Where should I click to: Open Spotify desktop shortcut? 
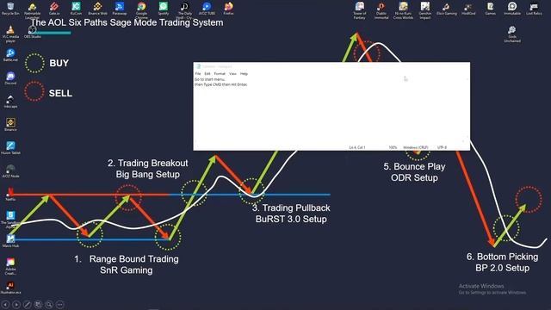pos(164,9)
